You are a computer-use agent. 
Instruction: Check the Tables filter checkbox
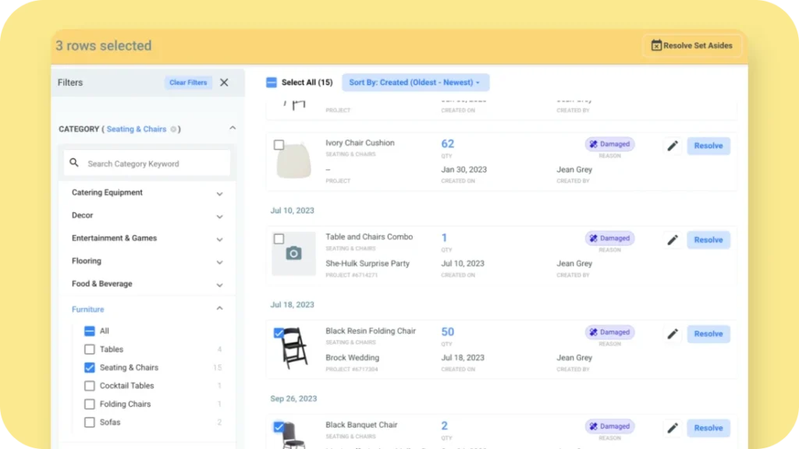(x=90, y=349)
